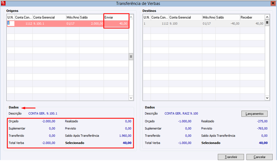The width and height of the screenshot is (277, 161).
Task: Select Saldo cell -40,00 in Destinos
Action: point(228,24)
